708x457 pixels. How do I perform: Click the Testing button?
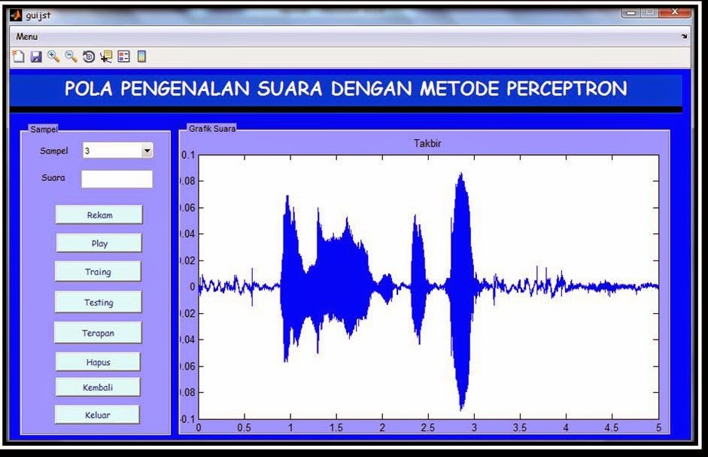point(98,302)
